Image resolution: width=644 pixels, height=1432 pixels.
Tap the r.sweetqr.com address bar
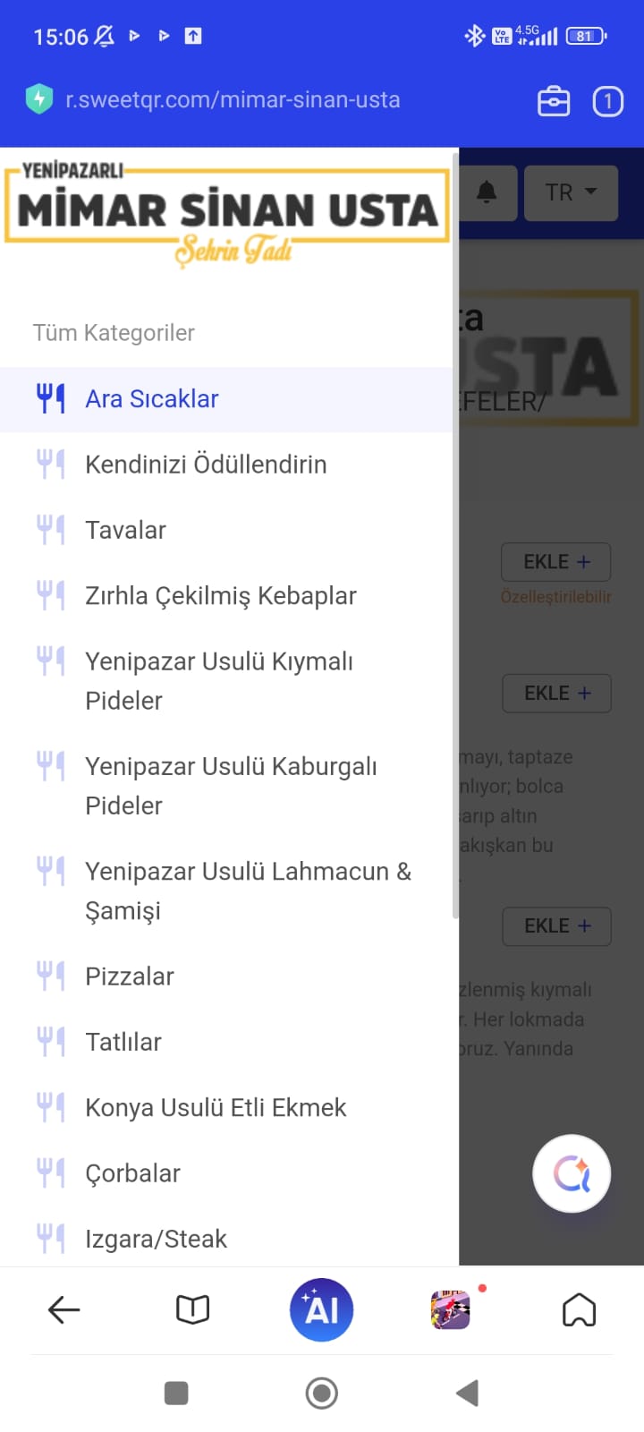[233, 99]
